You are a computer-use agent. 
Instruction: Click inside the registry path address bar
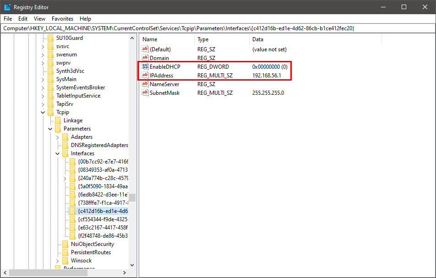point(183,28)
